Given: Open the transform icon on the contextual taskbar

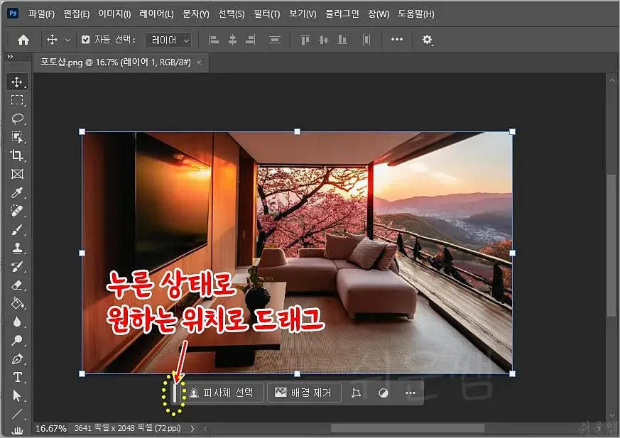Looking at the screenshot, I should (x=357, y=392).
